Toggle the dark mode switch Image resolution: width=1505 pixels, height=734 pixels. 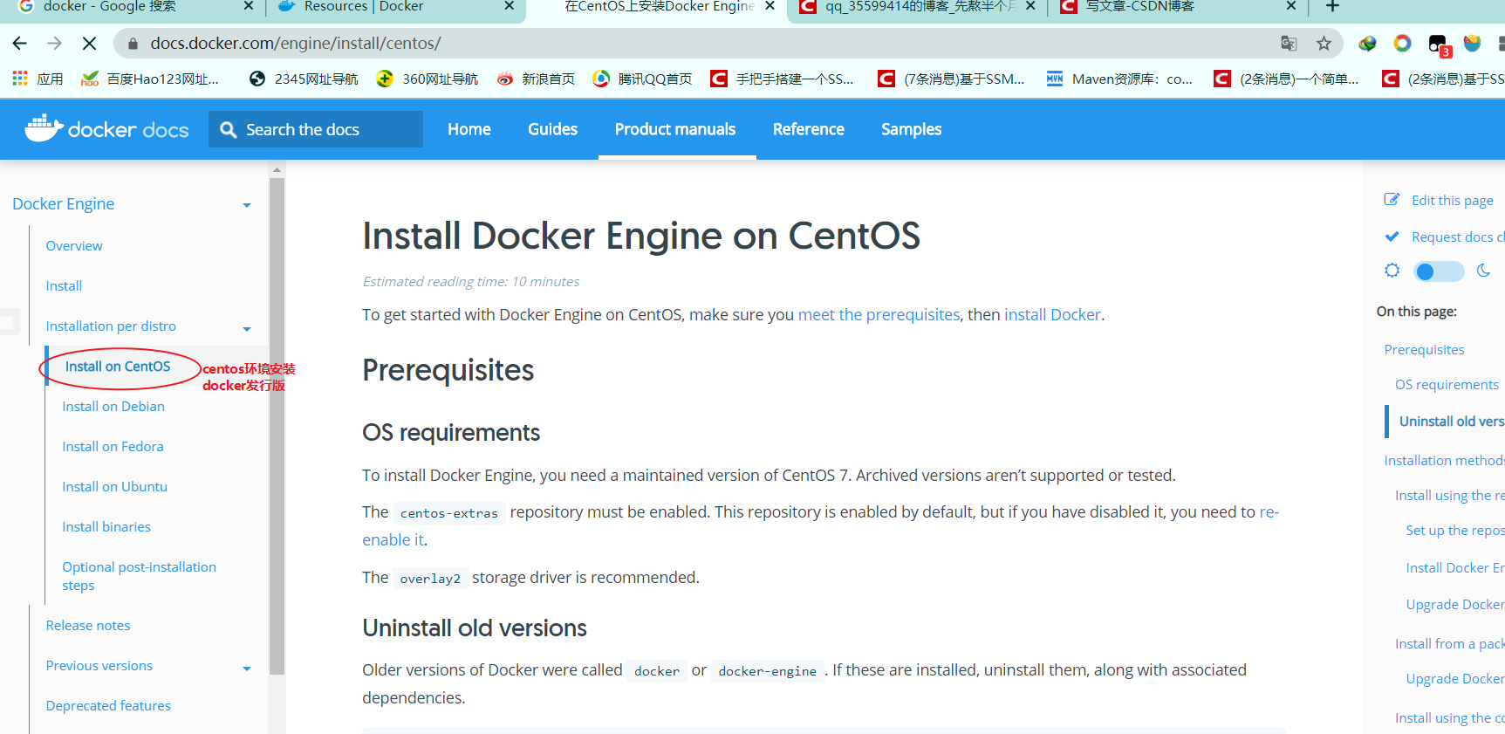[1438, 271]
